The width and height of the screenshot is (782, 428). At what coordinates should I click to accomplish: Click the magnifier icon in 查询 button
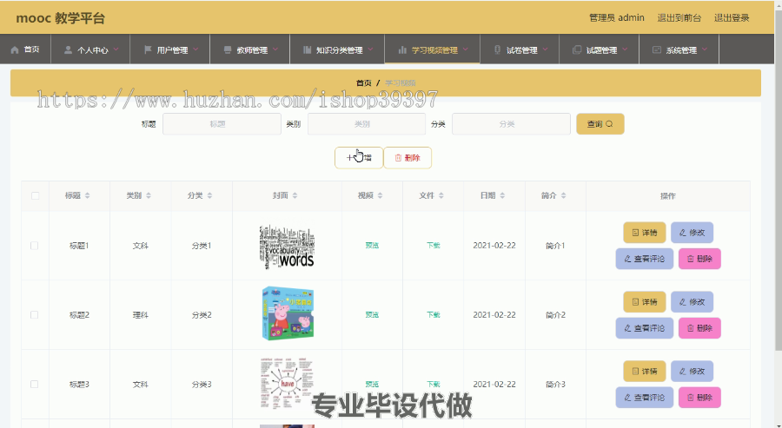(609, 124)
